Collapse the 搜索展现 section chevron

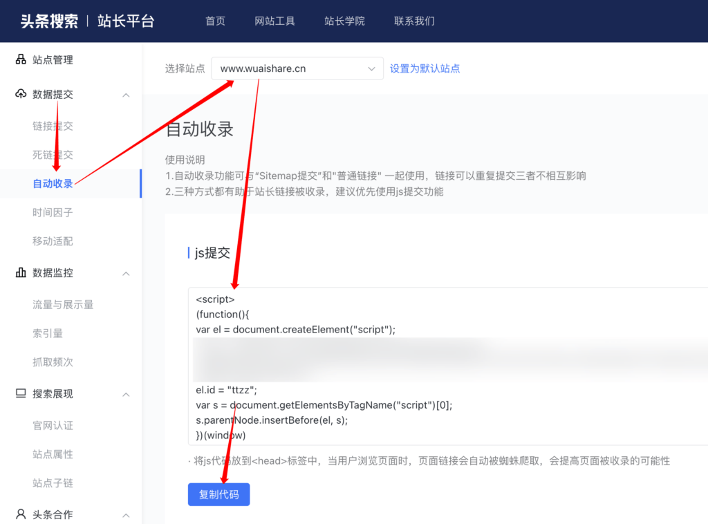[x=127, y=395]
